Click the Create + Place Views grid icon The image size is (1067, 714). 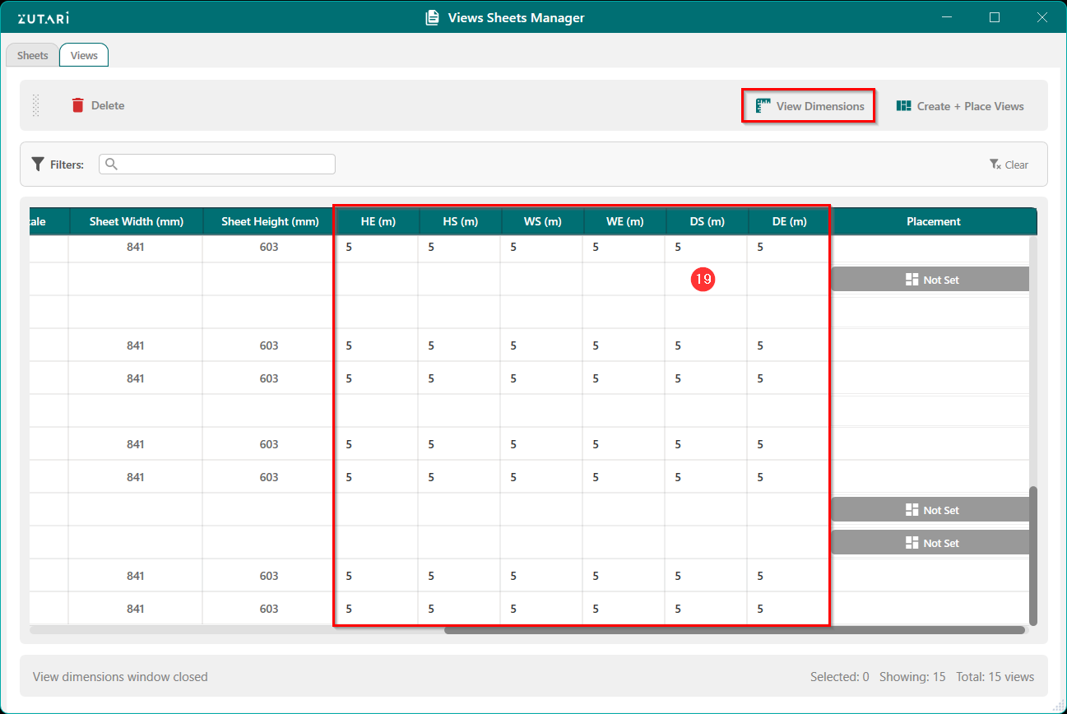coord(904,106)
